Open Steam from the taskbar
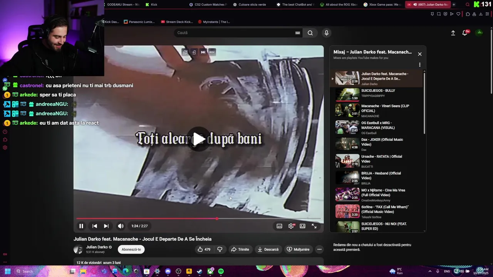The height and width of the screenshot is (277, 493). click(200, 271)
